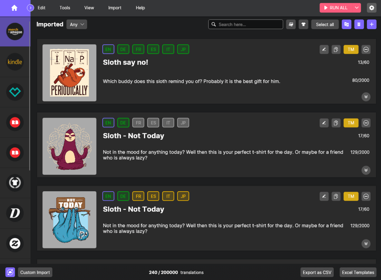
Task: Open the RUN ALL dropdown arrow
Action: [357, 8]
